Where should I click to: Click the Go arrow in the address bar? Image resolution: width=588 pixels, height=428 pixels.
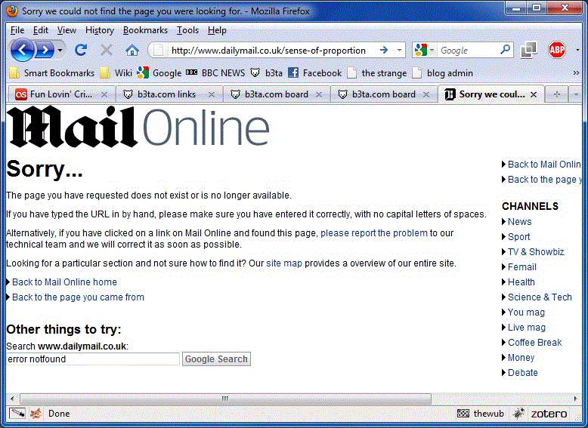coord(384,50)
